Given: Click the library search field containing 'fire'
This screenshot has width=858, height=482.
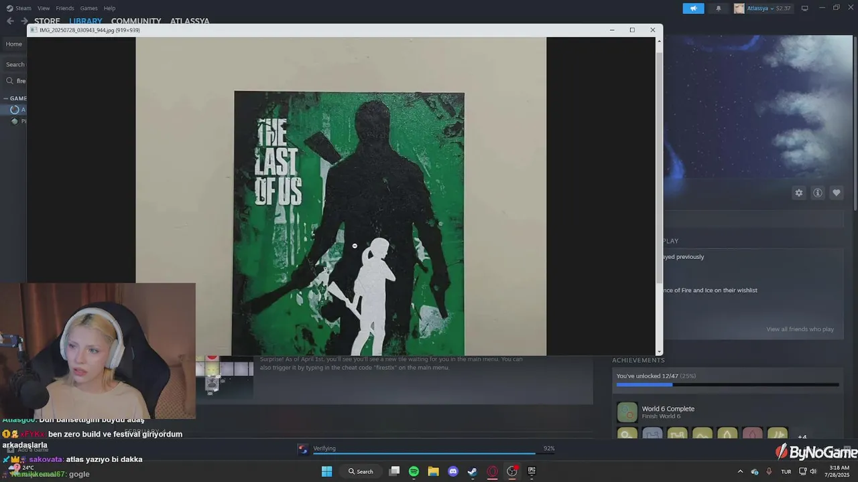Looking at the screenshot, I should tap(14, 81).
